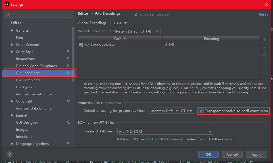The image size is (273, 163).
Task: Expand the Copyright tree node
Action: (x=12, y=101)
